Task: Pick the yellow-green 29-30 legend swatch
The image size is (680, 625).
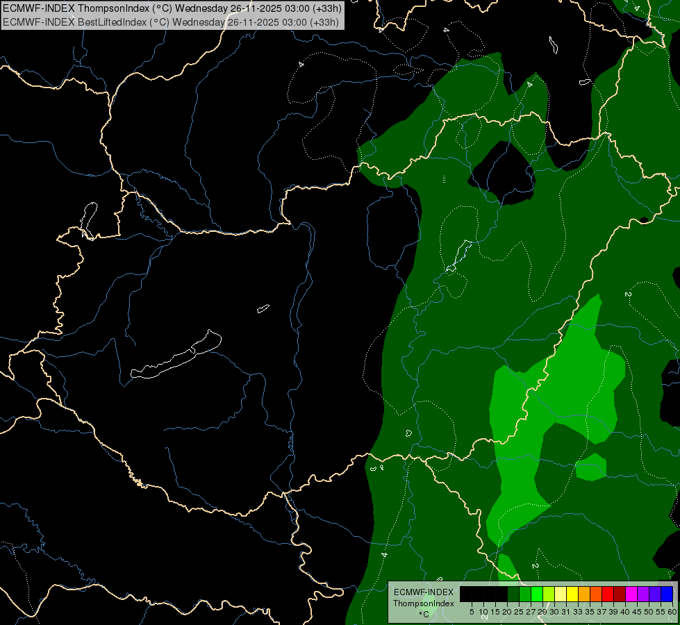Action: tap(549, 594)
